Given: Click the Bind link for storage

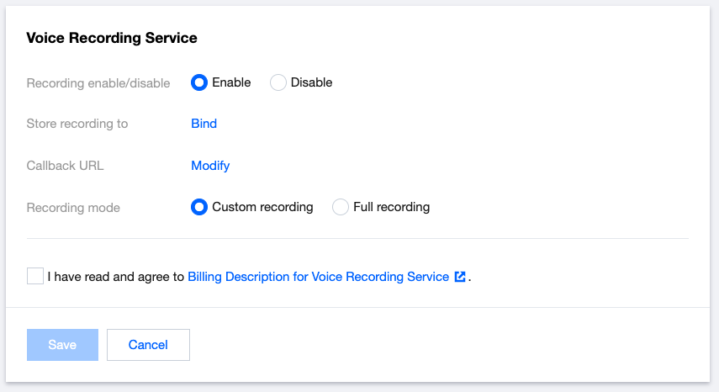Looking at the screenshot, I should 204,124.
